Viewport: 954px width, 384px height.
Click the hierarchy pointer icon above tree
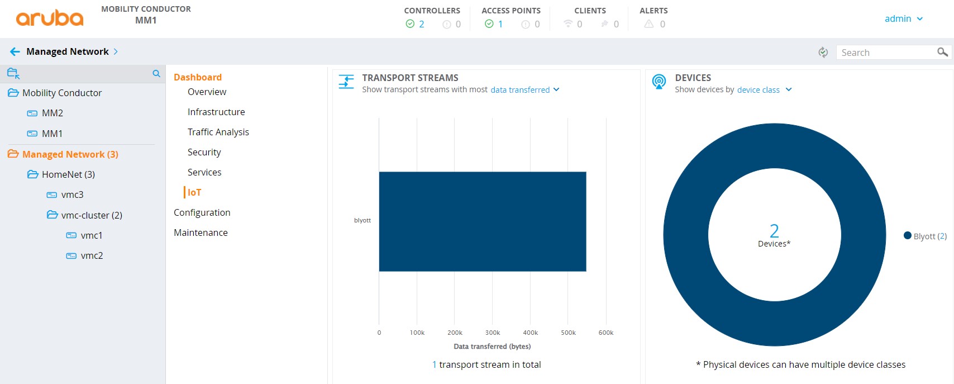click(13, 73)
